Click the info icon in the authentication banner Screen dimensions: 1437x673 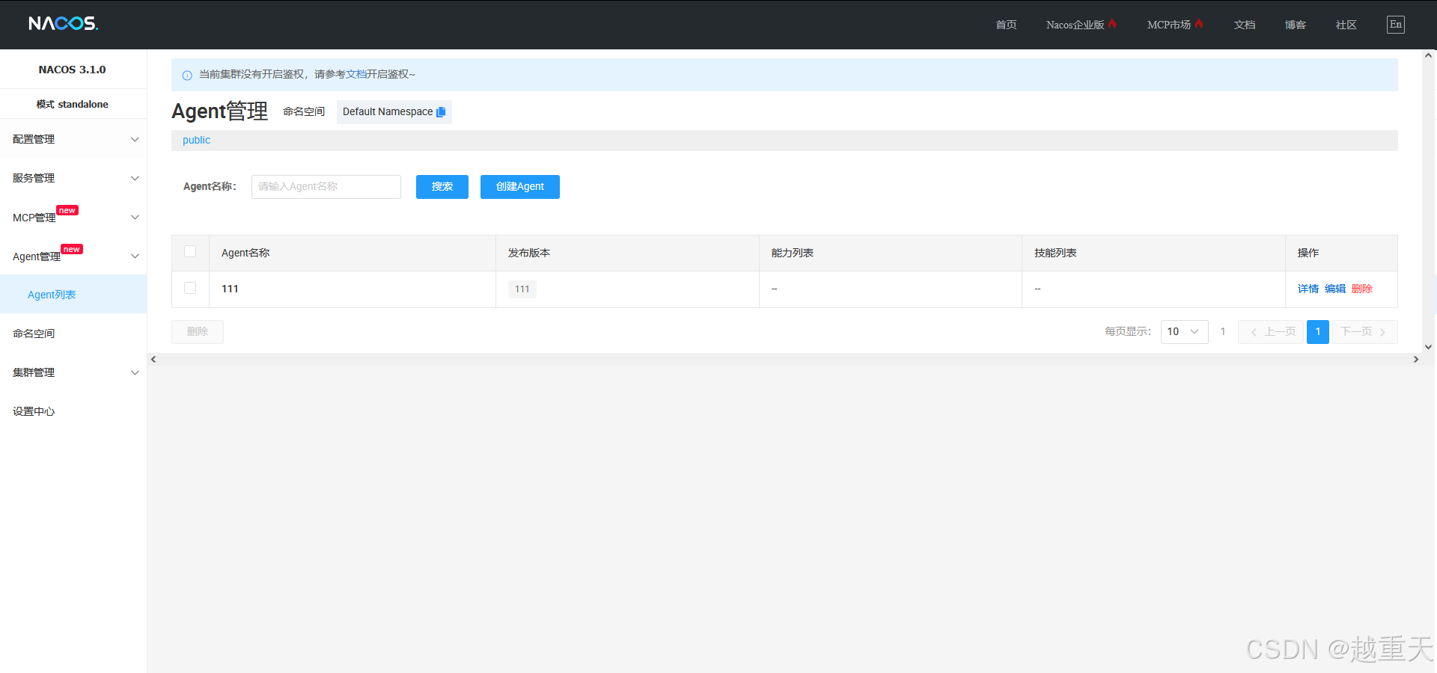pos(186,75)
